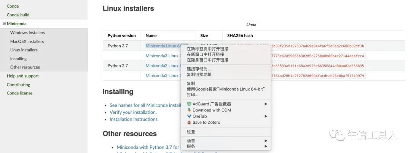This screenshot has width=411, height=153.
Task: Expand the 语音 submenu arrow
Action: point(266,141)
